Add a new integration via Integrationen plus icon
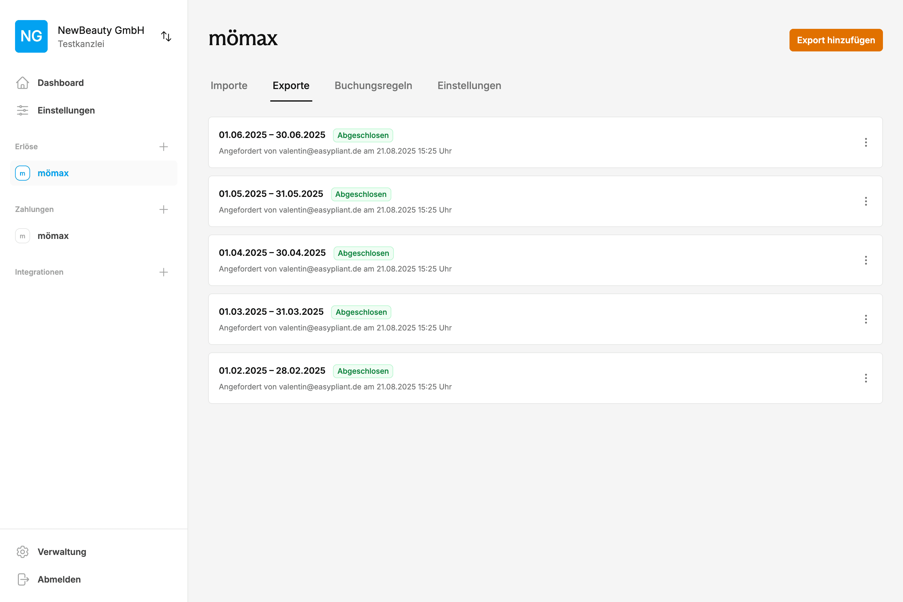The image size is (903, 602). click(x=164, y=272)
